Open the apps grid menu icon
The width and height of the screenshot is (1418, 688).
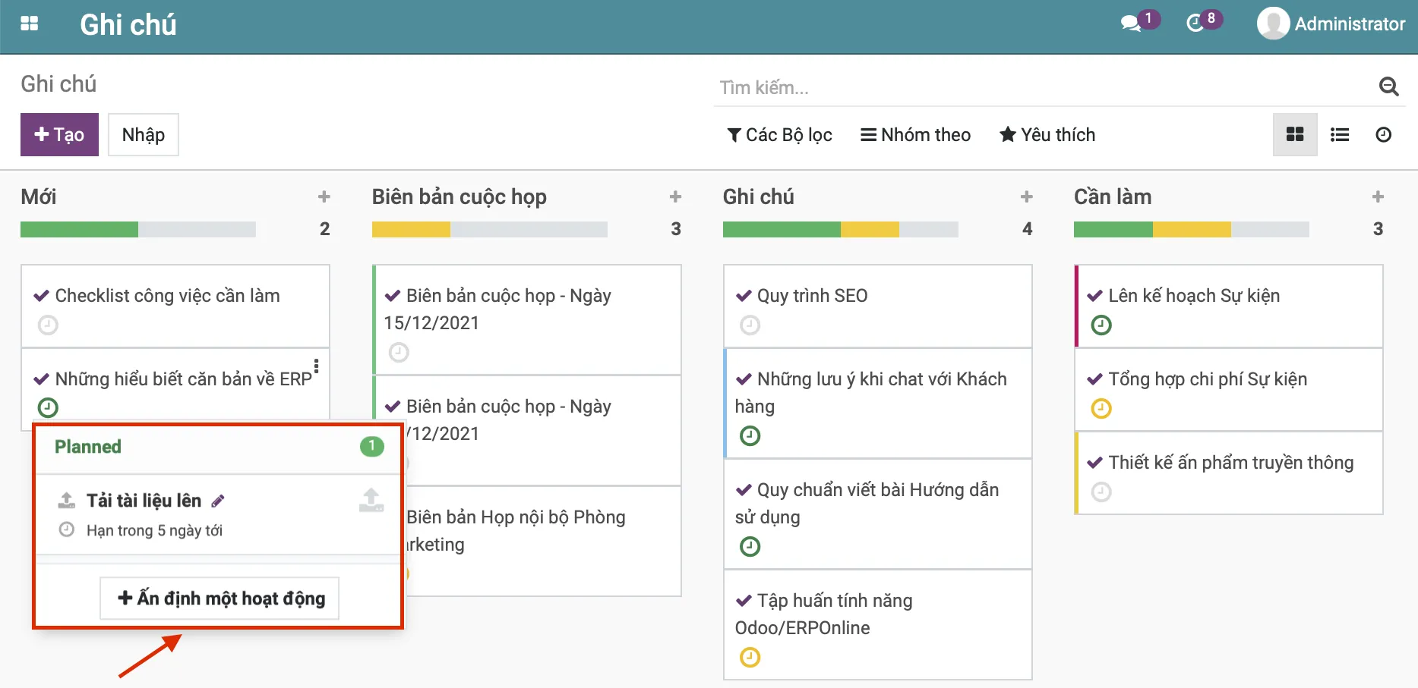[x=29, y=24]
